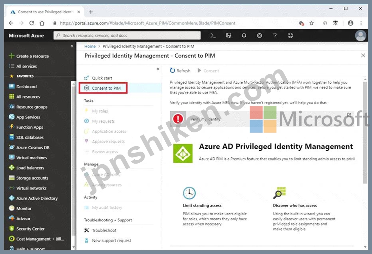Open Dashboard from favorites
The height and width of the screenshot is (254, 372).
click(23, 86)
